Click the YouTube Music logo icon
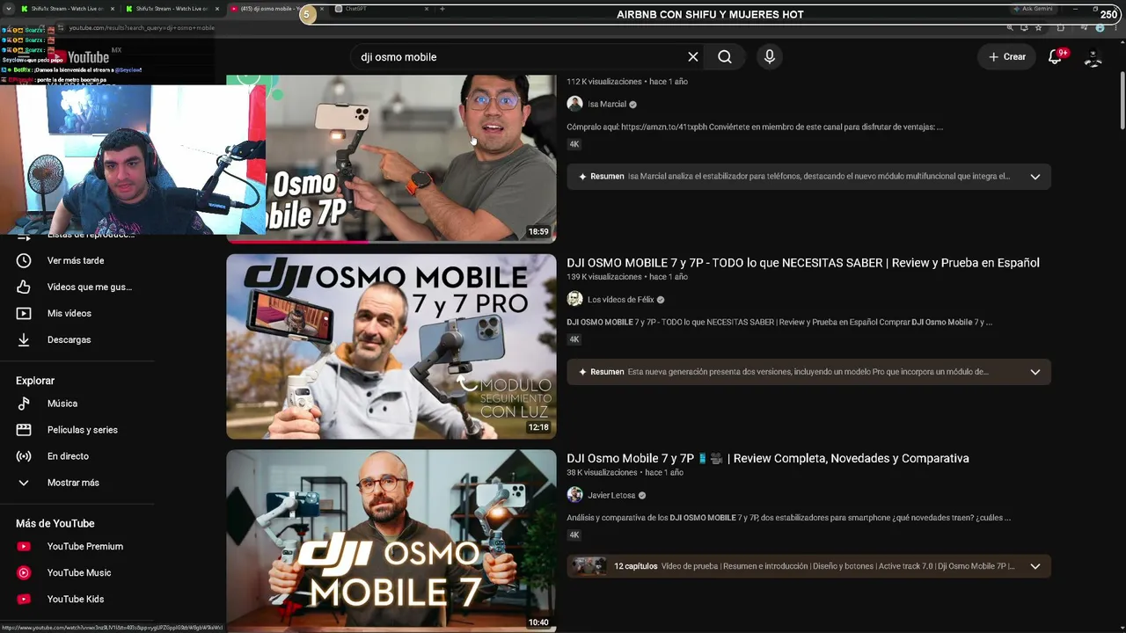 (x=24, y=573)
